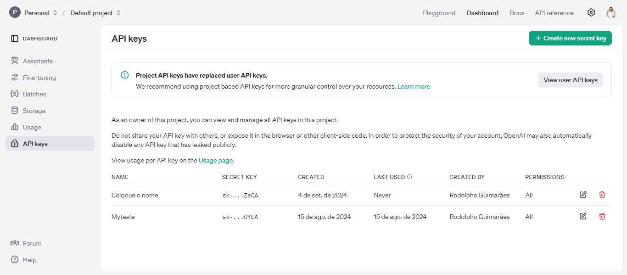627x275 pixels.
Task: Click the secret key sk-...OYEA
Action: click(240, 217)
